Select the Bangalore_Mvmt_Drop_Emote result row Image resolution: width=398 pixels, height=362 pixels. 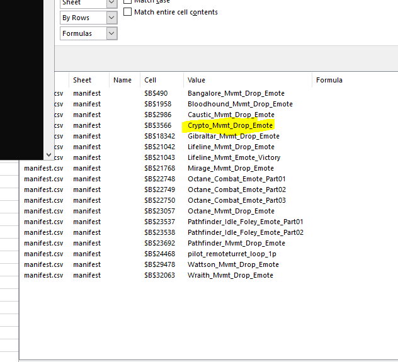[x=236, y=93]
